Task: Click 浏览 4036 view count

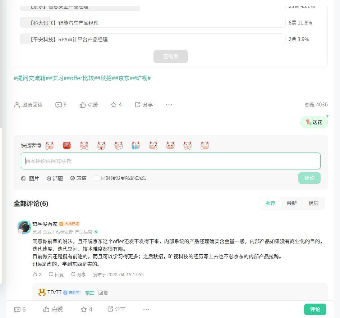Action: (316, 105)
